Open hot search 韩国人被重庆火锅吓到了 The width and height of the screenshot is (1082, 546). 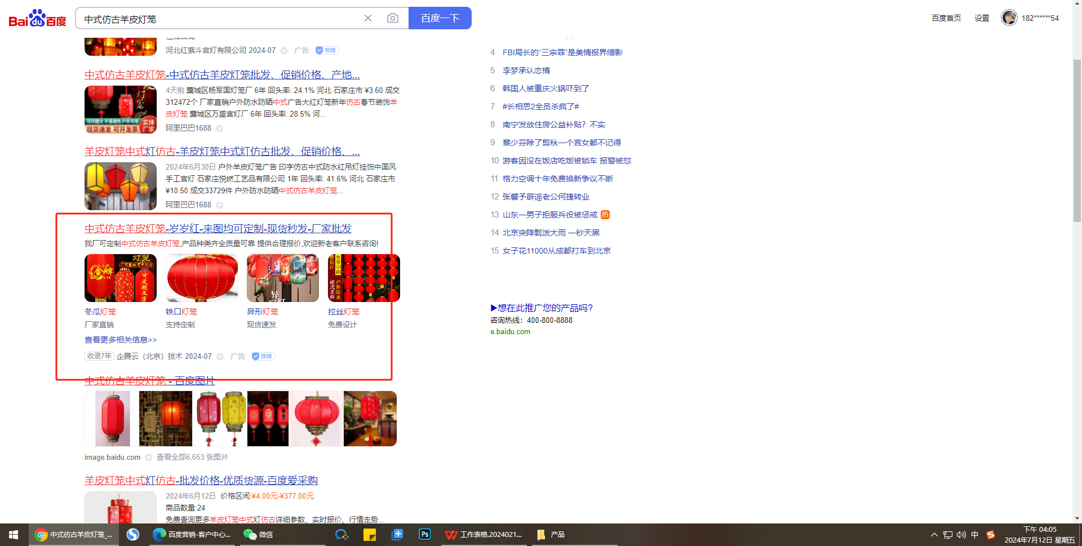546,88
